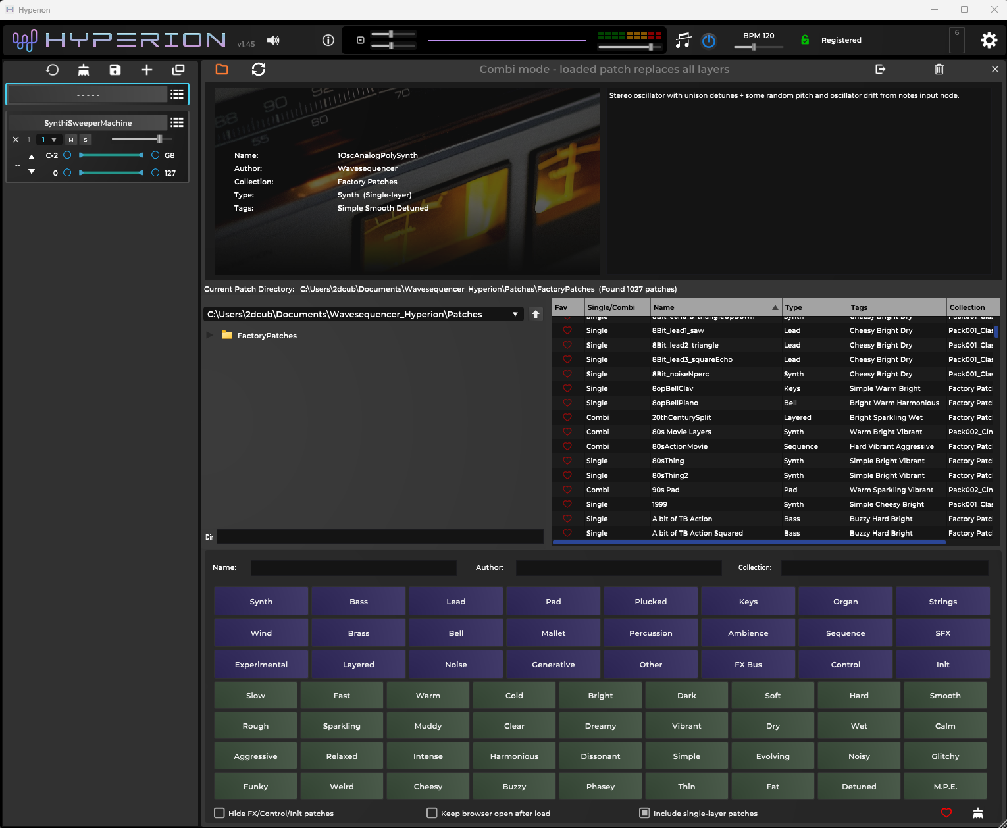Select the 20thCenturySplit patch

[773, 417]
